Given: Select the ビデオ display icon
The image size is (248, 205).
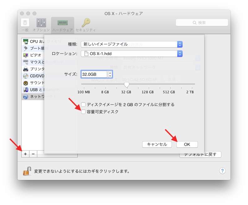Looking at the screenshot, I should pyautogui.click(x=26, y=55).
